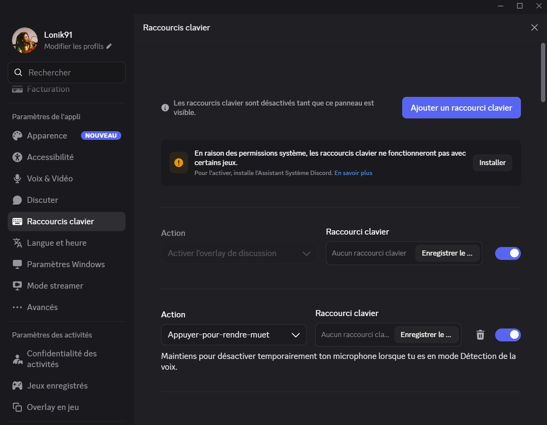Click the Installer button
The width and height of the screenshot is (547, 425).
point(493,163)
